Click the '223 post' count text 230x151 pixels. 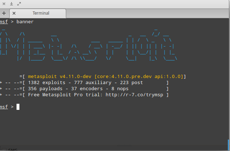pyautogui.click(x=132, y=83)
